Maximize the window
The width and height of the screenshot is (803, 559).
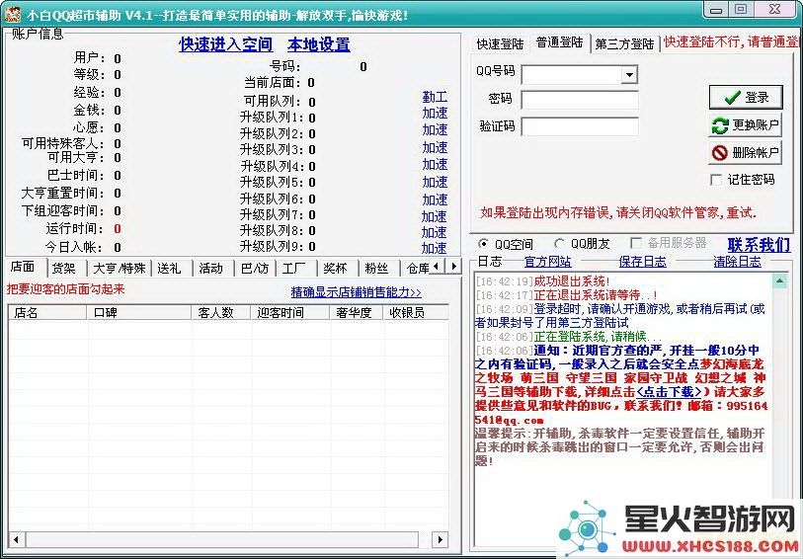click(x=741, y=10)
